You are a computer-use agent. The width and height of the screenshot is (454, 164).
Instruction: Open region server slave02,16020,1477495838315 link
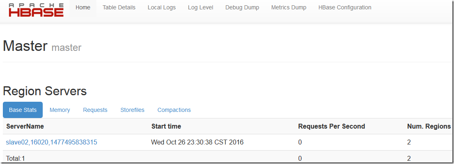click(52, 142)
